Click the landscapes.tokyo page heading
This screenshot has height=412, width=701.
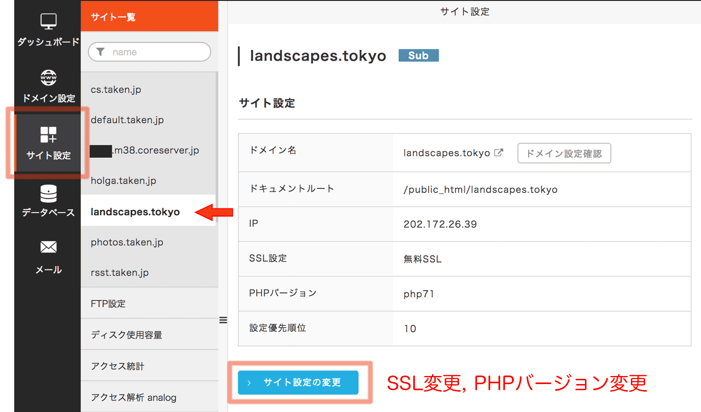click(318, 56)
